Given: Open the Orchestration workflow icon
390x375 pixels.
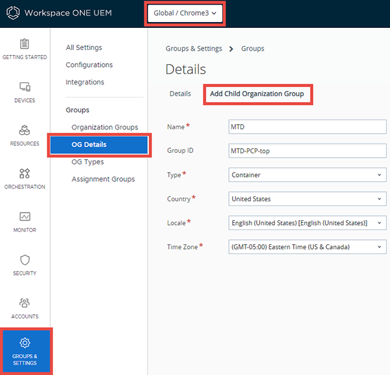Looking at the screenshot, I should click(x=25, y=174).
